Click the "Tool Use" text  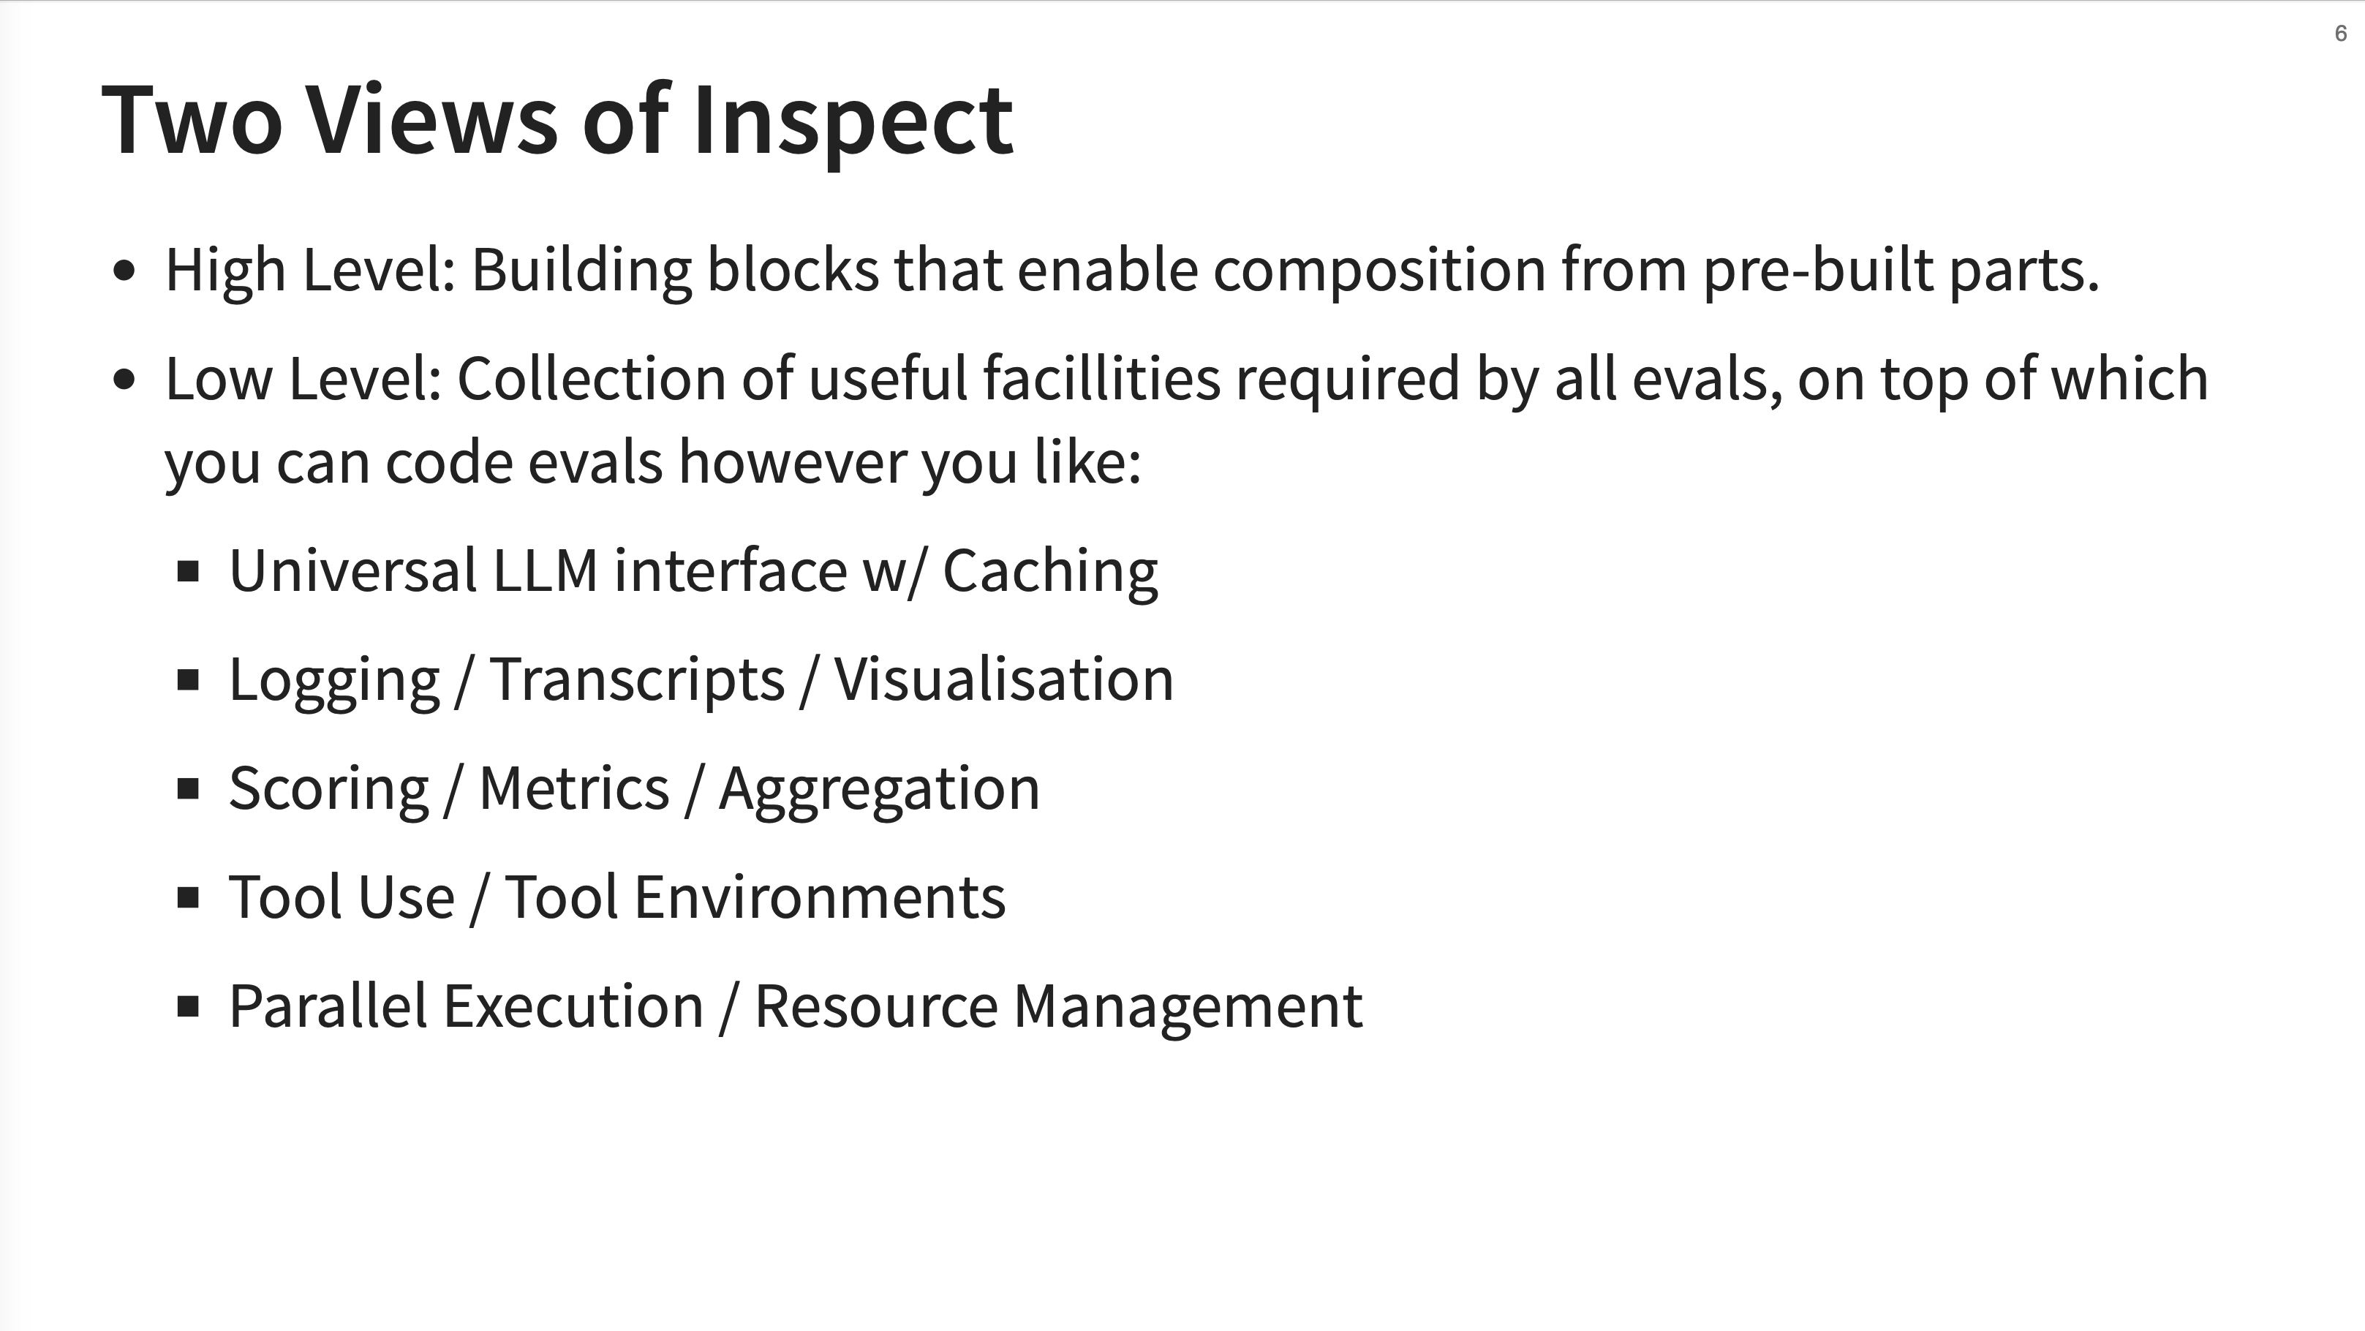pos(342,897)
